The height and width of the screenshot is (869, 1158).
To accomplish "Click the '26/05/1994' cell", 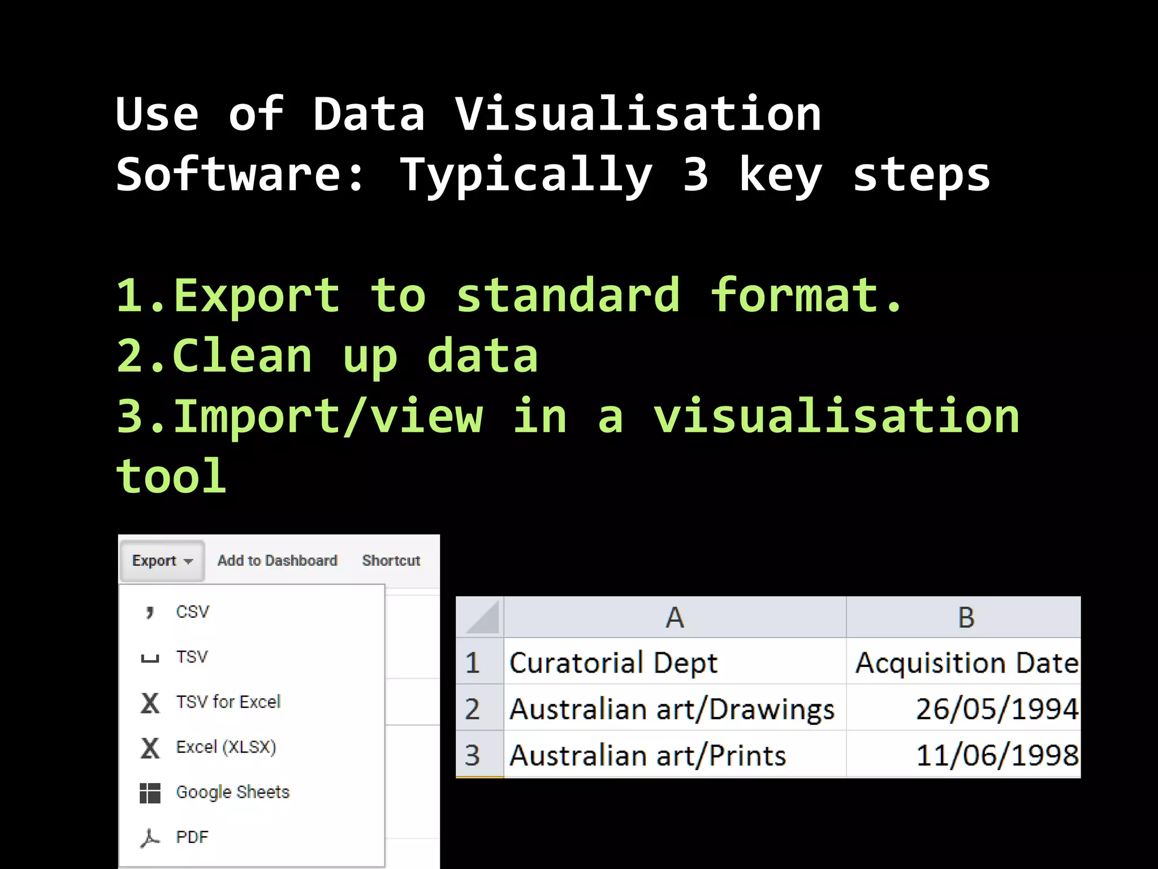I will 963,708.
